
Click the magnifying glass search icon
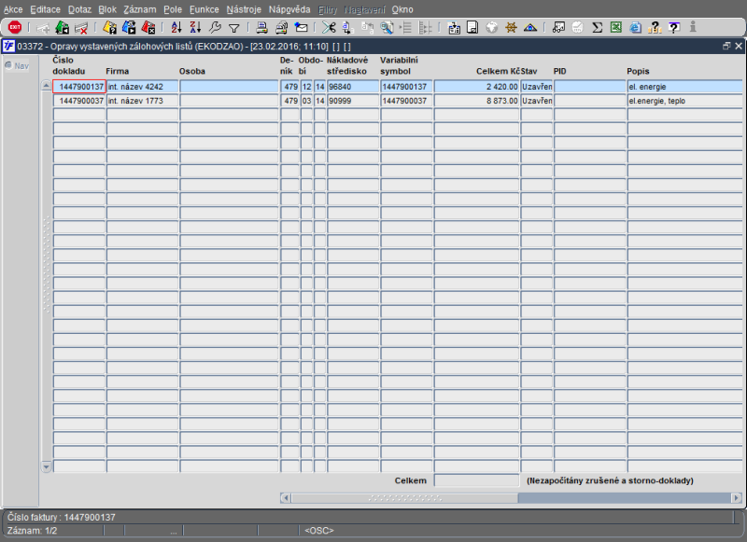pos(387,28)
